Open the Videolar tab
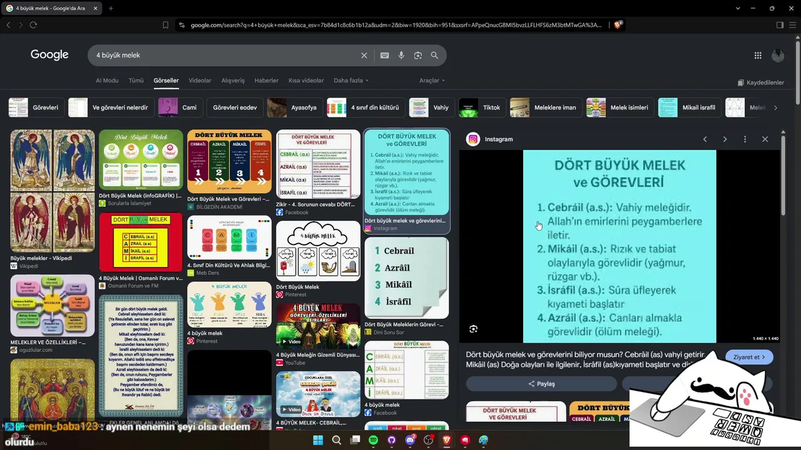The width and height of the screenshot is (801, 450). click(200, 81)
